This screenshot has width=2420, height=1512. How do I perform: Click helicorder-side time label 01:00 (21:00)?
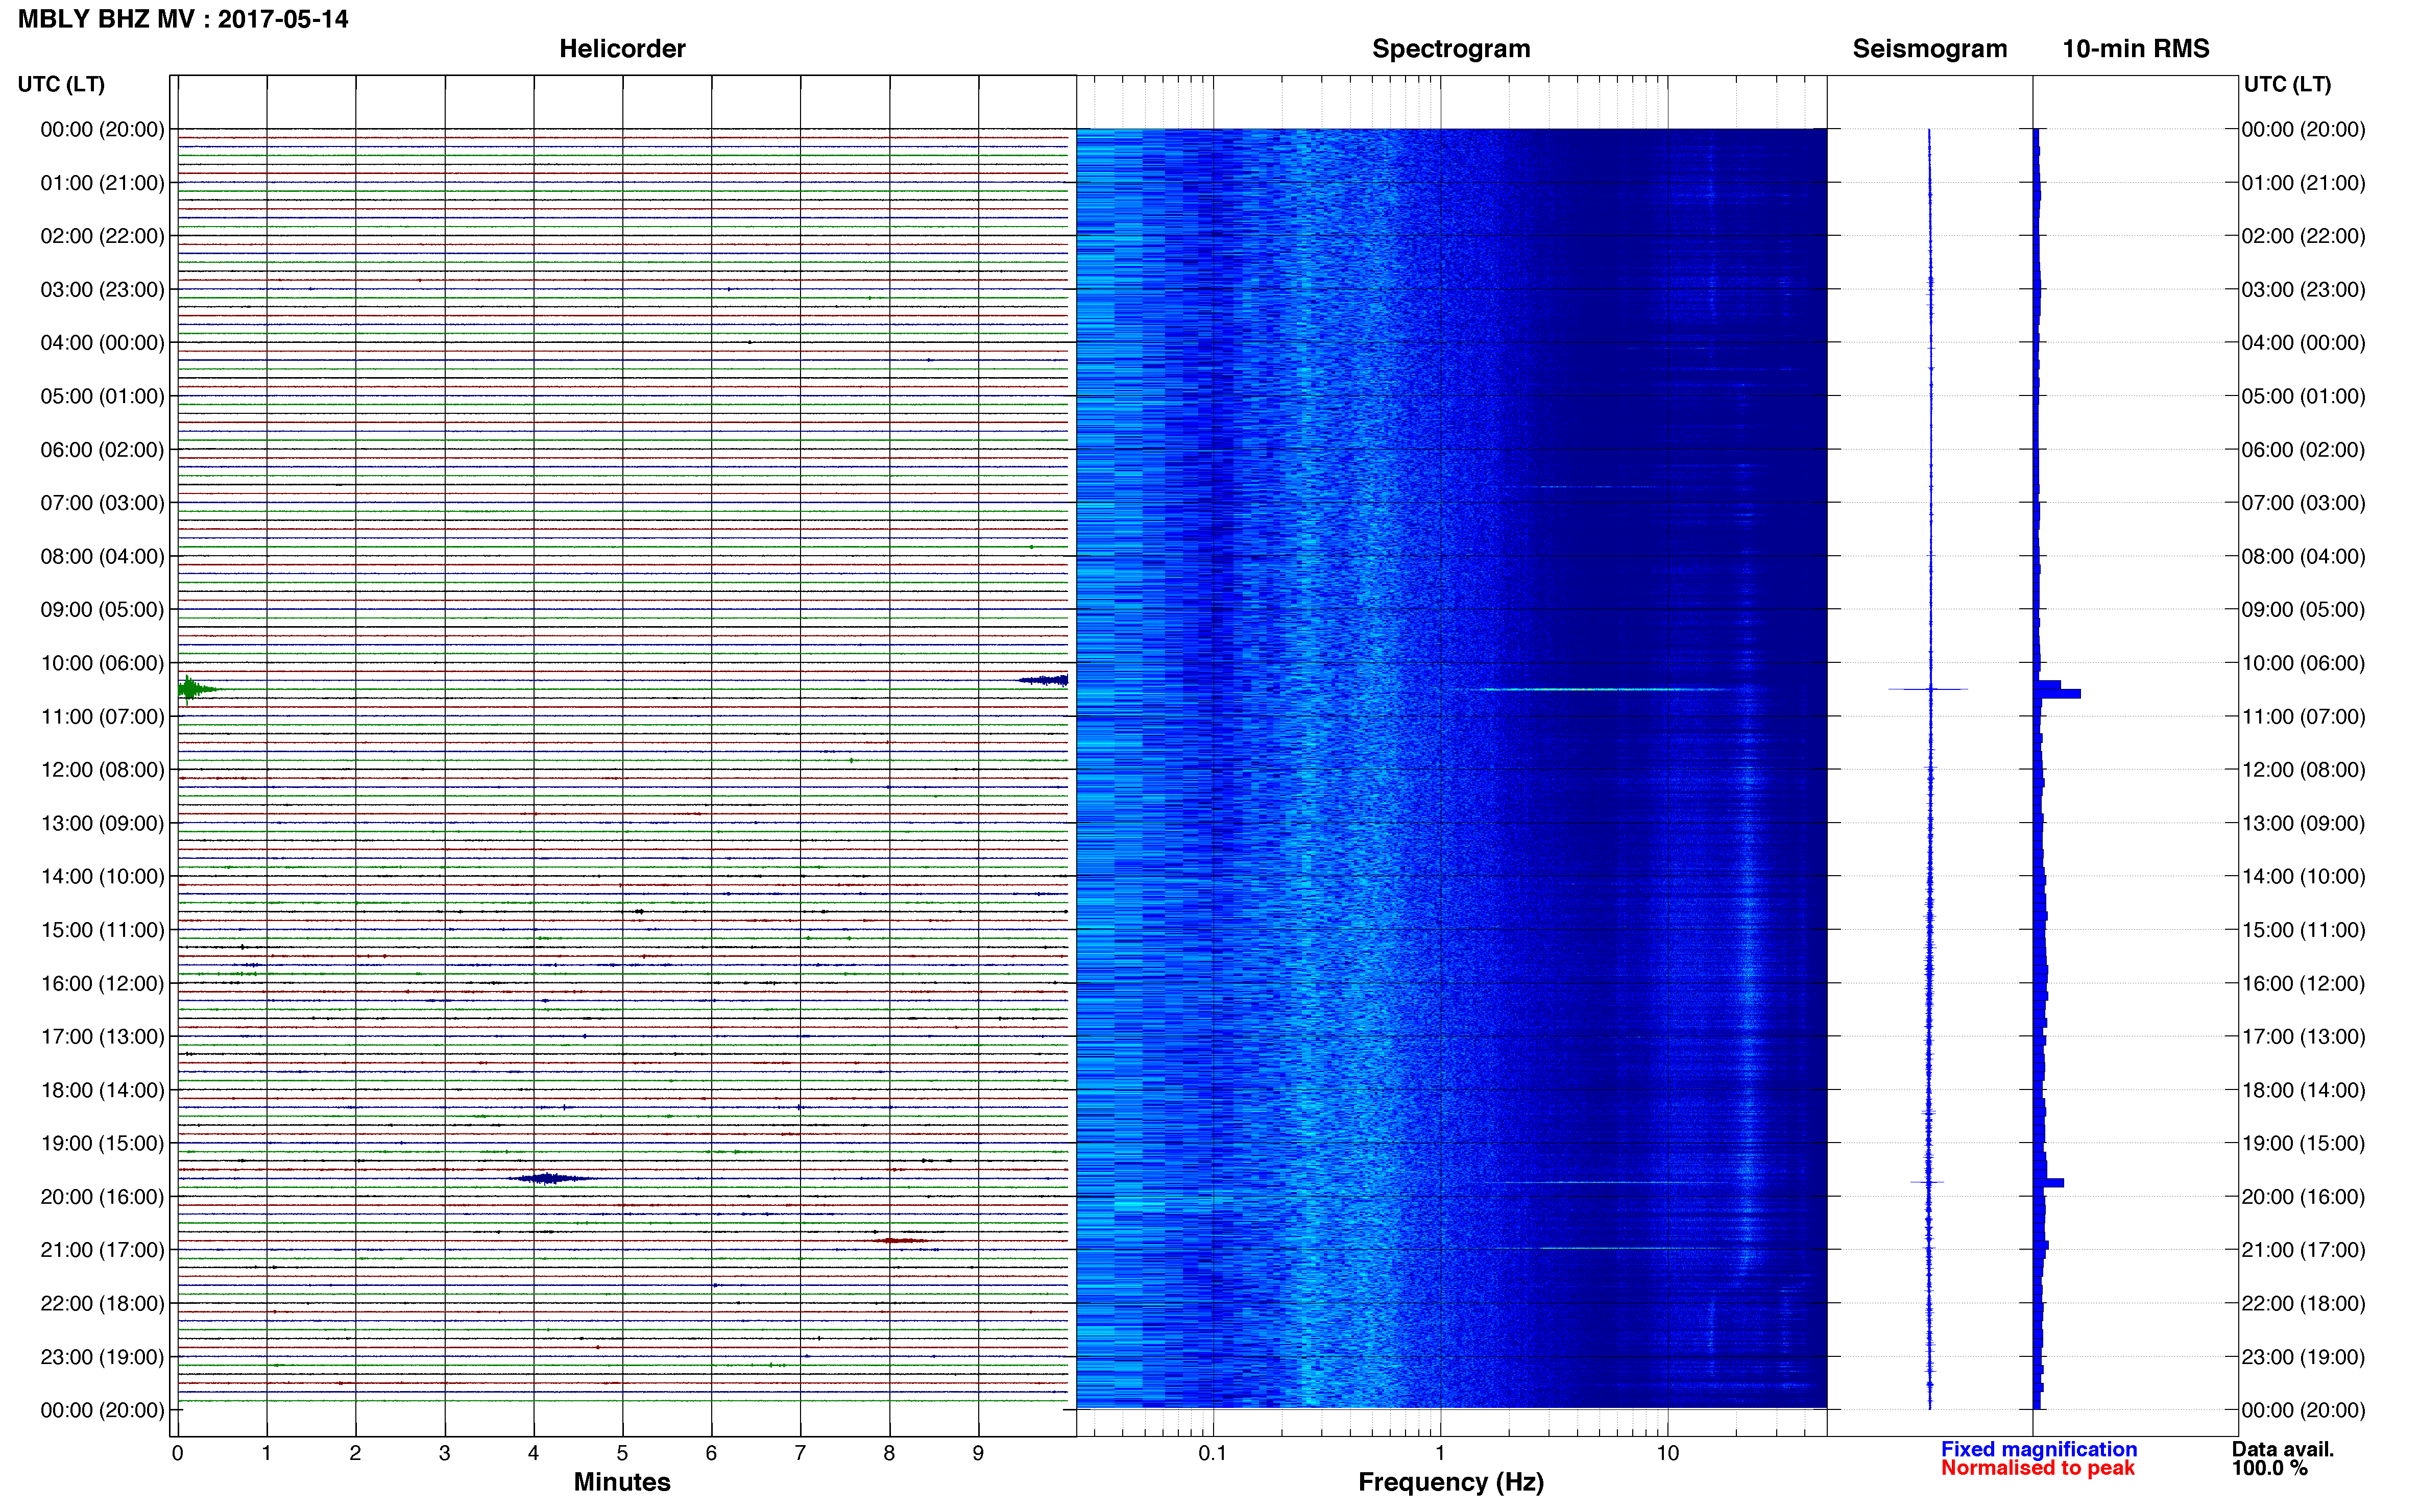102,183
